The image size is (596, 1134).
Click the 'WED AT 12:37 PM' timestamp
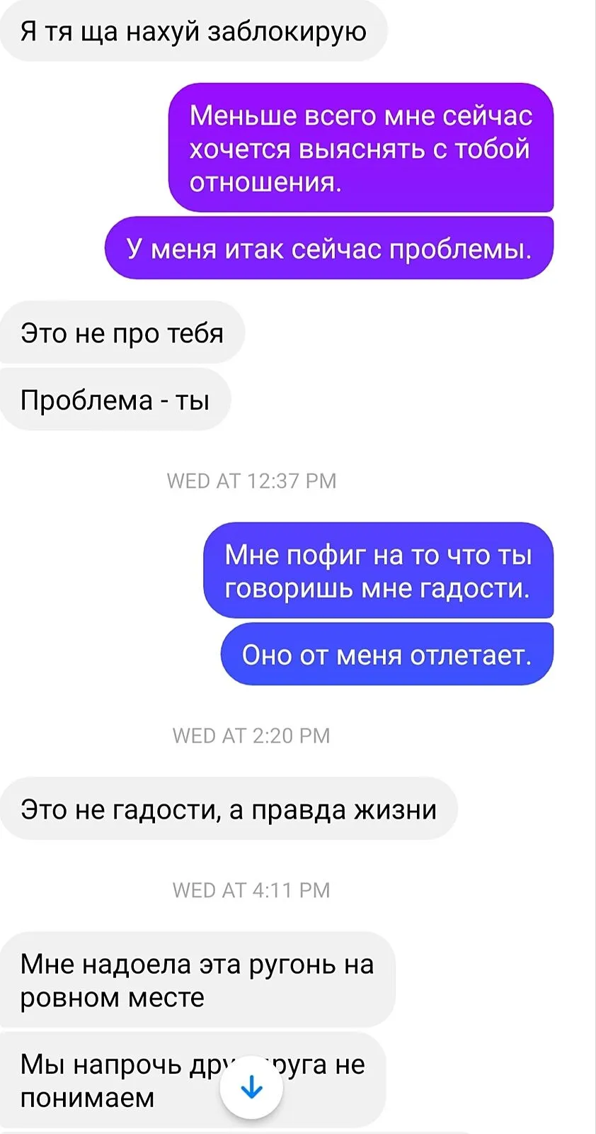pyautogui.click(x=251, y=481)
